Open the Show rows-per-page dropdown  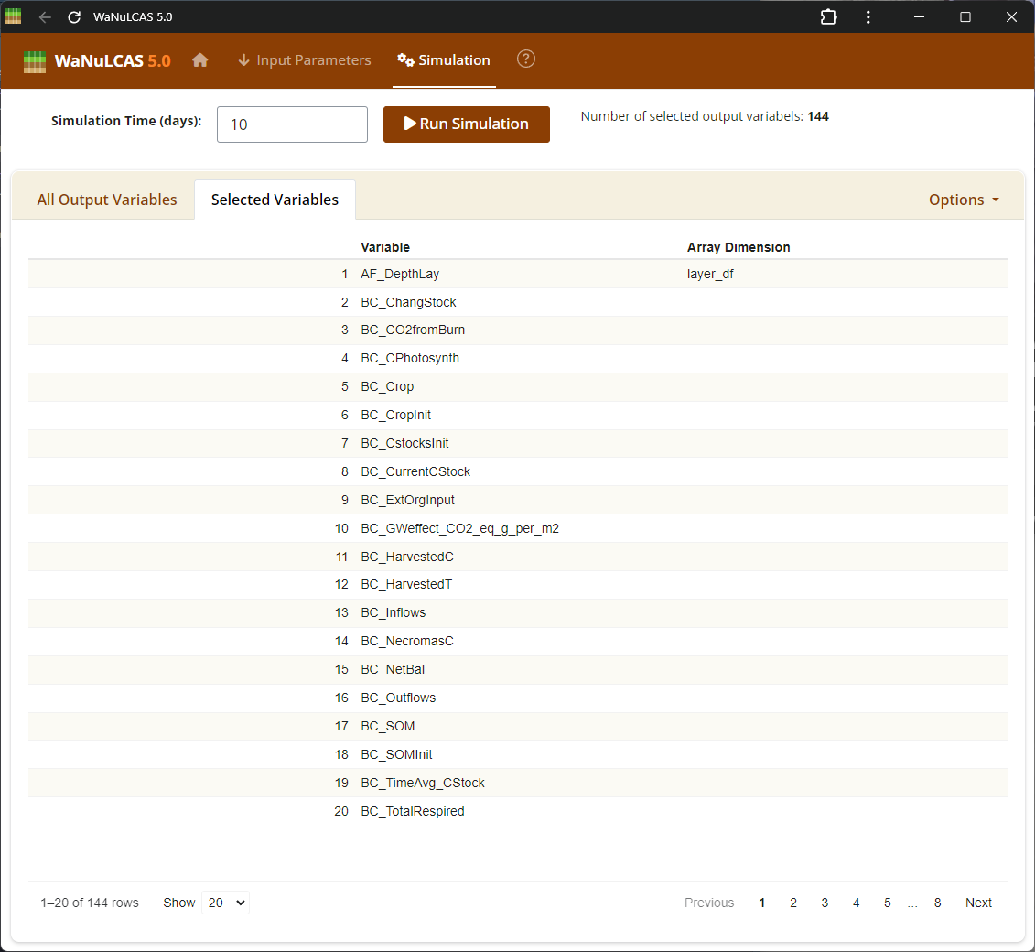coord(225,903)
